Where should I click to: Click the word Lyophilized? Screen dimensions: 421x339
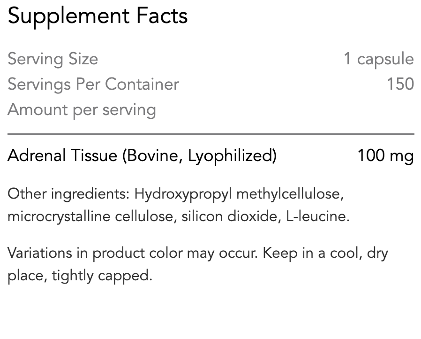click(x=230, y=156)
